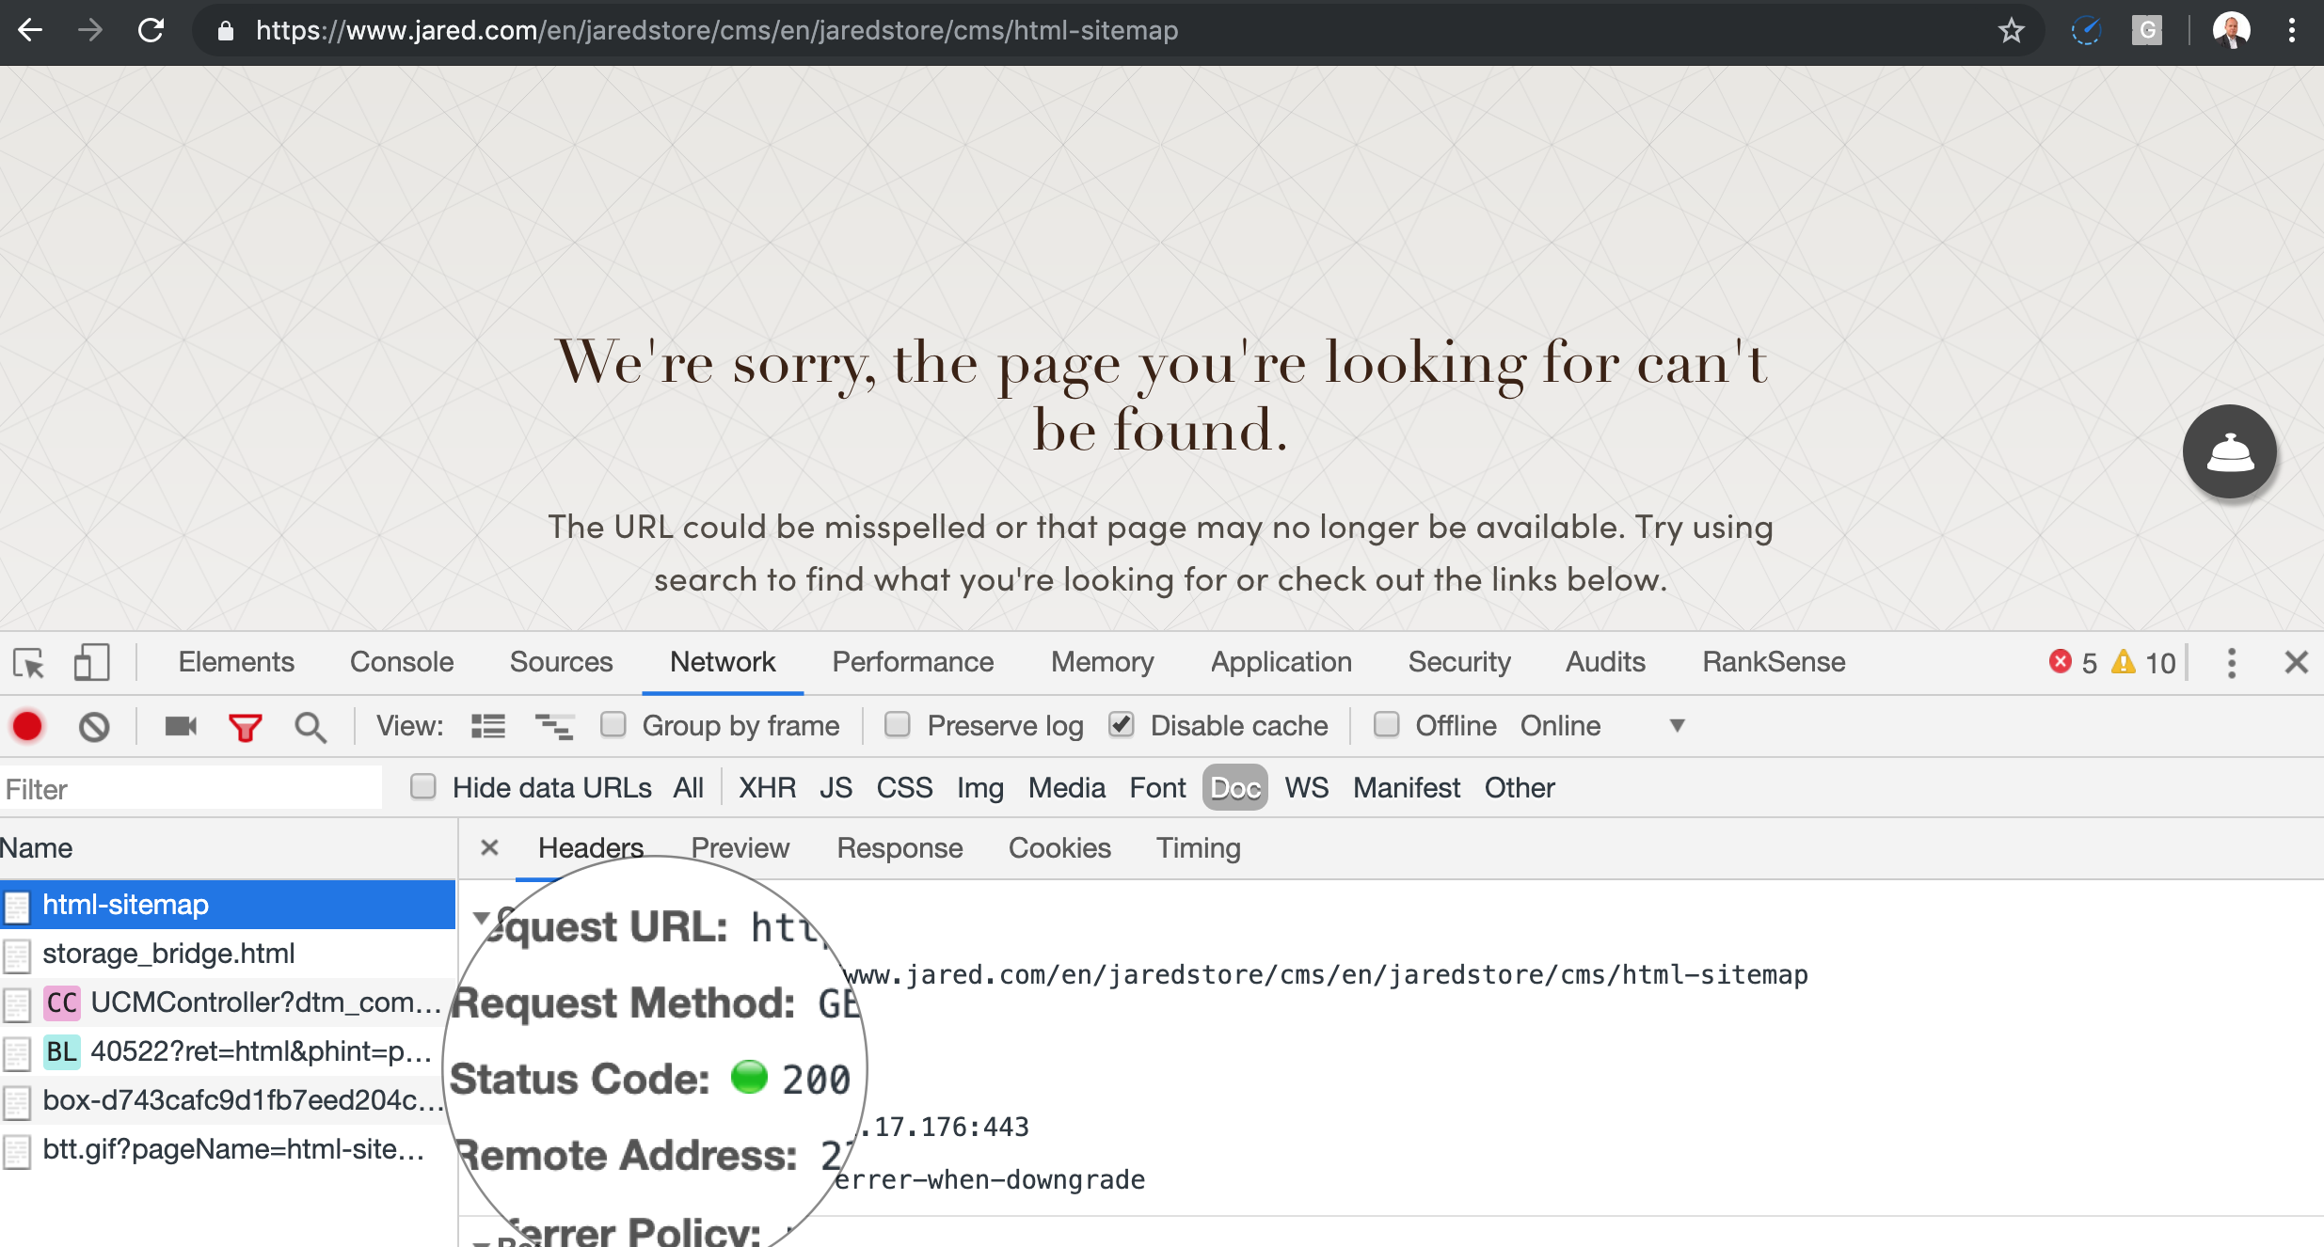Image resolution: width=2324 pixels, height=1247 pixels.
Task: Click the red record network log button
Action: point(27,726)
